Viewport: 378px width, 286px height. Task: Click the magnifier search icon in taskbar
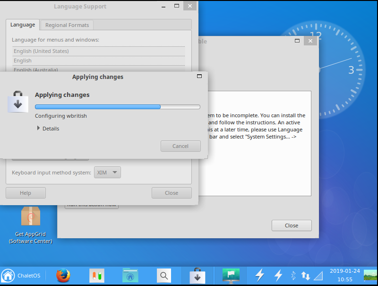point(163,276)
